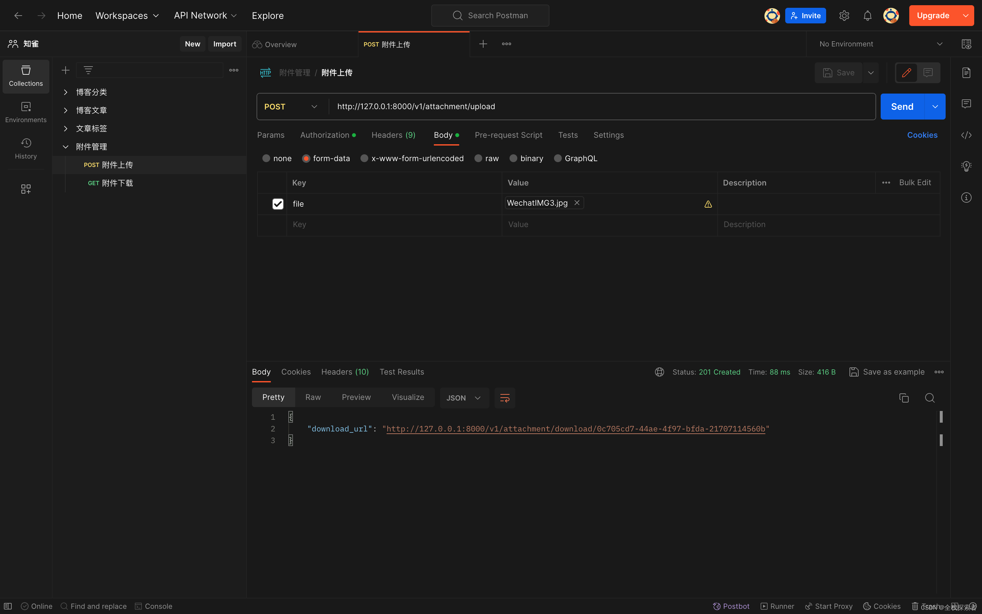
Task: Select the GraphQL body type
Action: (558, 159)
